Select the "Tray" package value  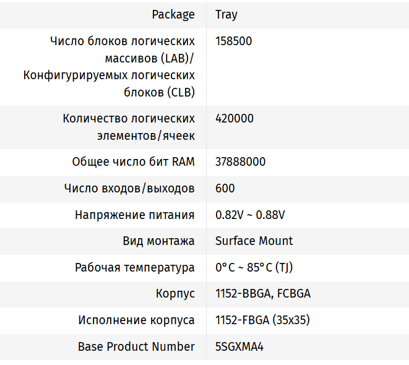(x=226, y=14)
